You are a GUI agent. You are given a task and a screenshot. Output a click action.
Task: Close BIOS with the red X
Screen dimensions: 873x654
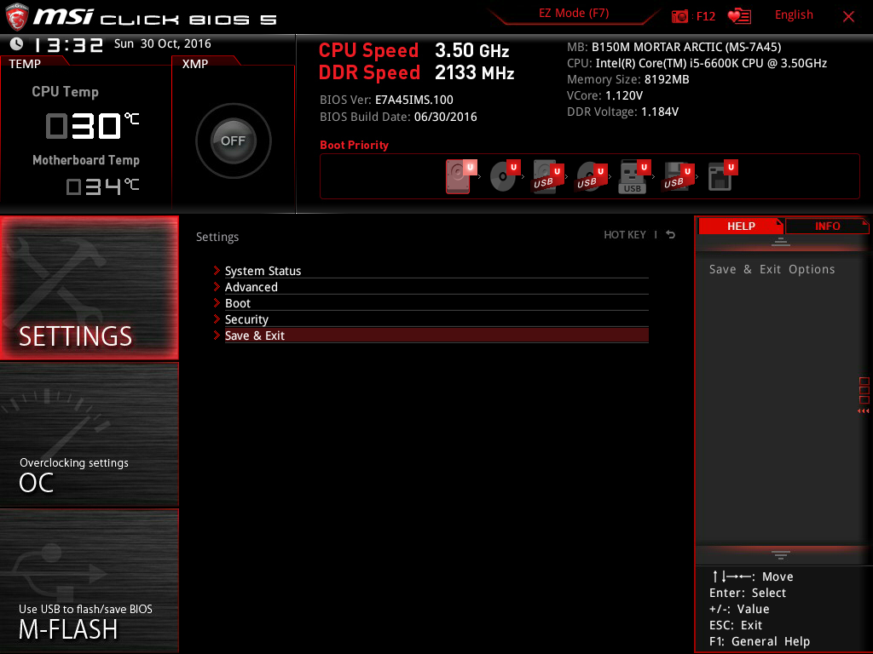[x=848, y=17]
